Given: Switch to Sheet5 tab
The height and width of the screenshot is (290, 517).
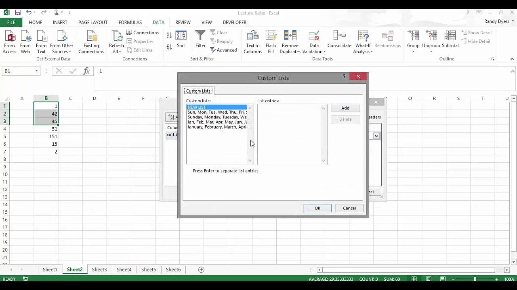Looking at the screenshot, I should click(149, 270).
